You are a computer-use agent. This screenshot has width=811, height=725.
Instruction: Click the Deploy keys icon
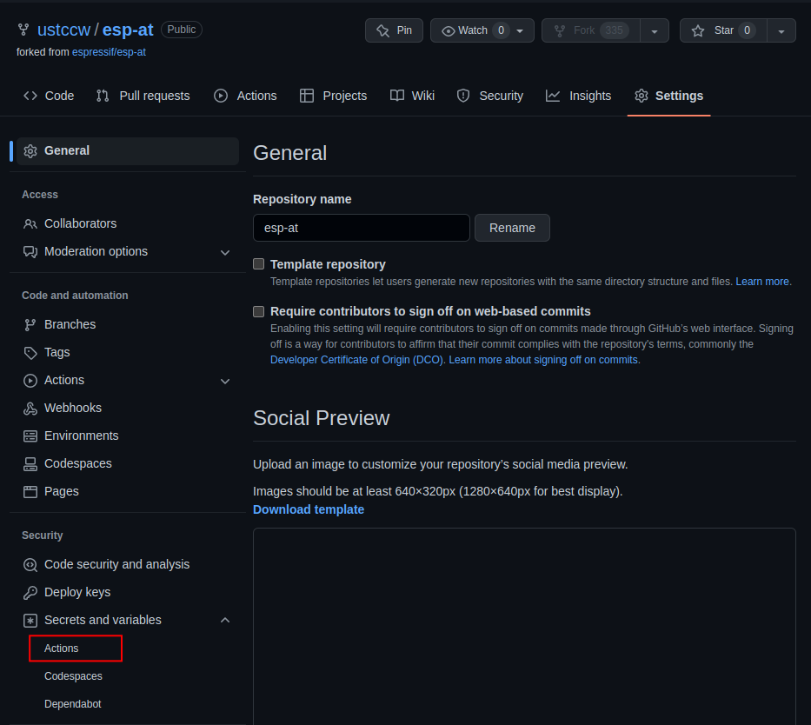click(30, 592)
